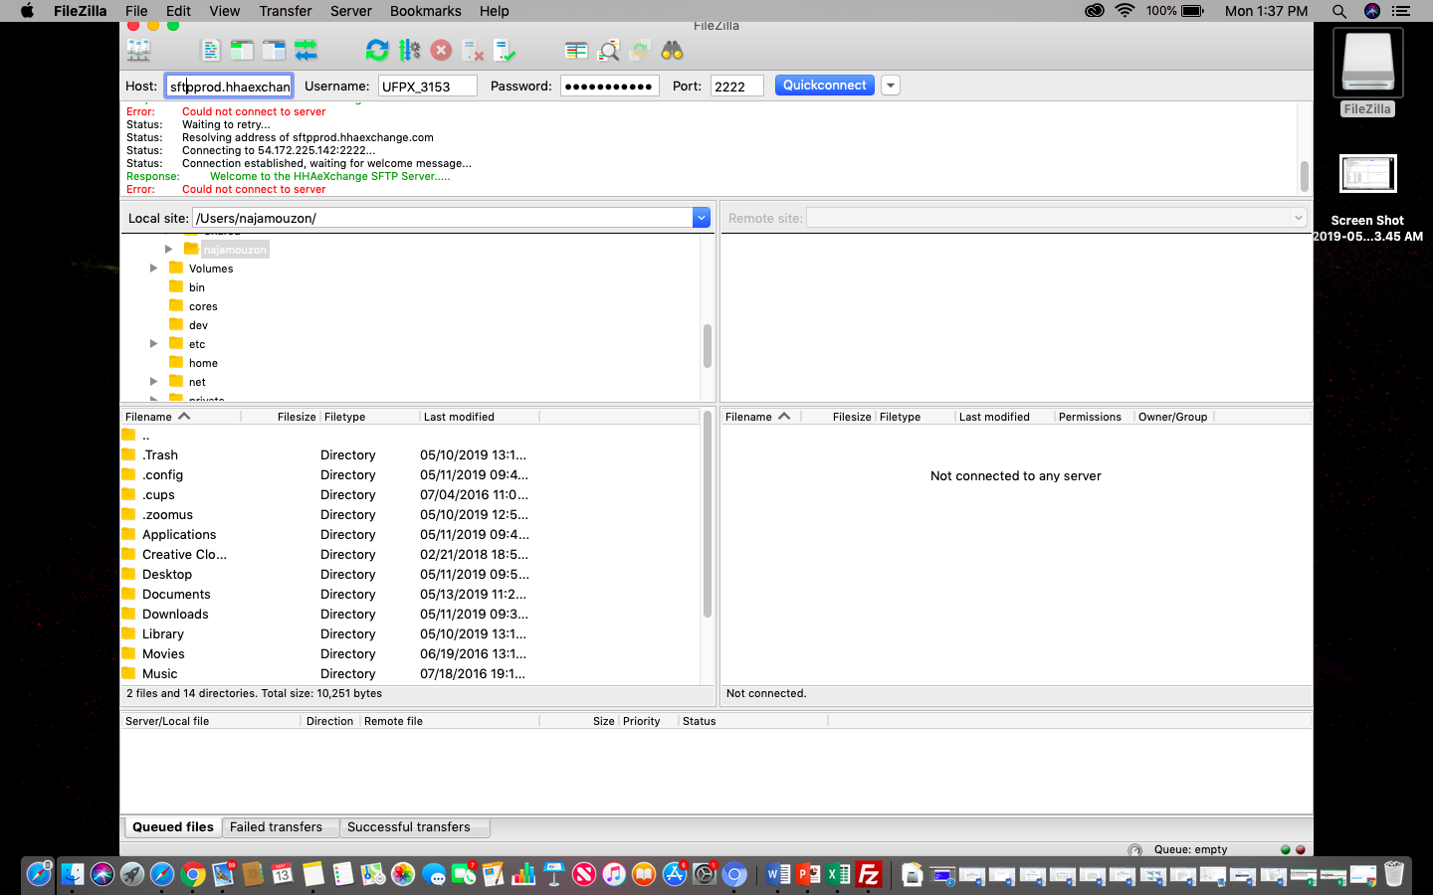This screenshot has width=1433, height=895.
Task: Open the Trash in the dock
Action: coord(1393,874)
